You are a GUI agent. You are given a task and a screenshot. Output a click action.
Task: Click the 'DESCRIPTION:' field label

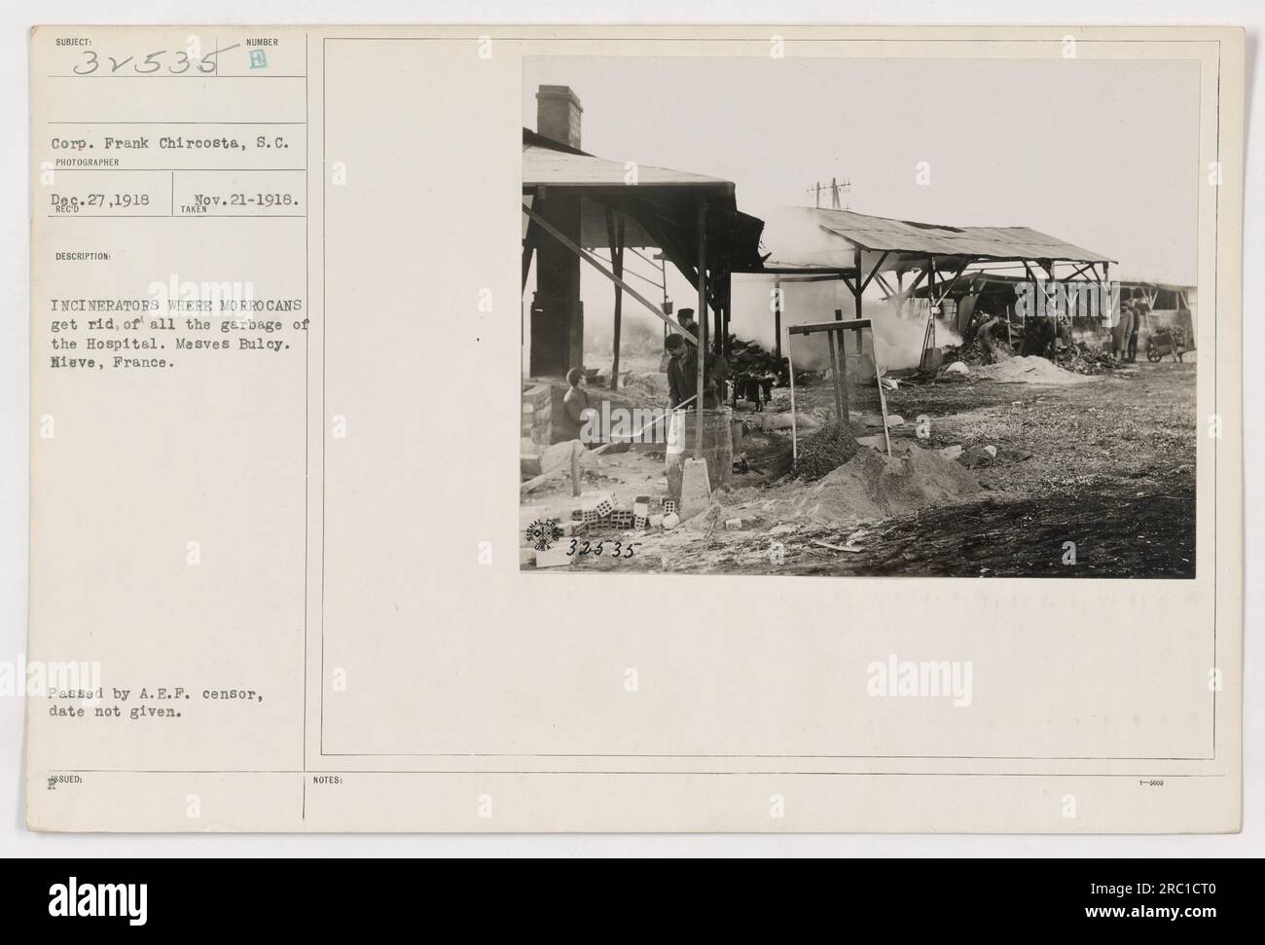tap(84, 257)
